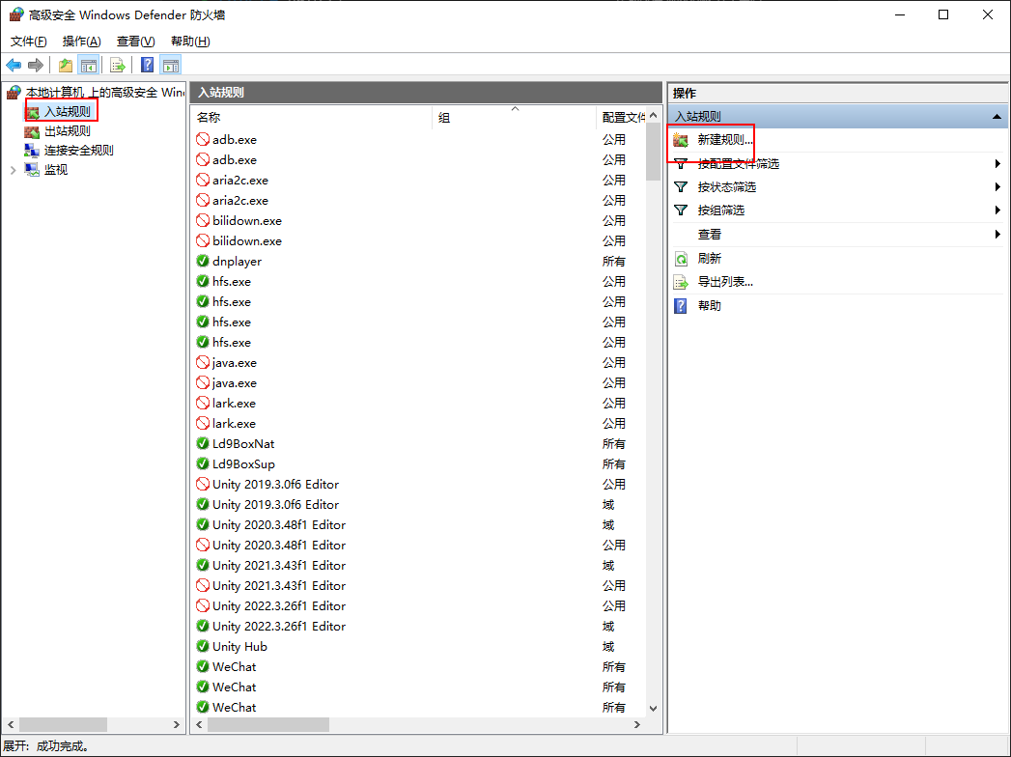Open the 文件(F) menu
1011x757 pixels.
pyautogui.click(x=28, y=42)
